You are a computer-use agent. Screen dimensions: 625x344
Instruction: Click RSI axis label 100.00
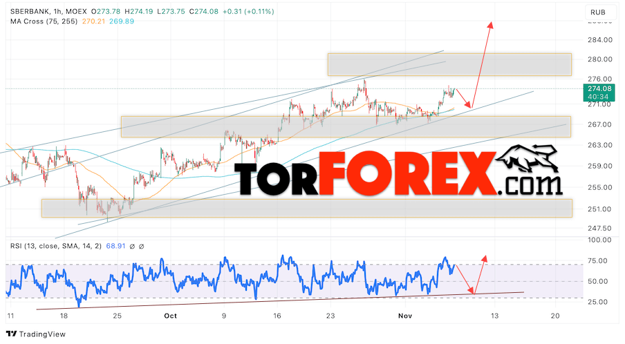click(x=600, y=240)
